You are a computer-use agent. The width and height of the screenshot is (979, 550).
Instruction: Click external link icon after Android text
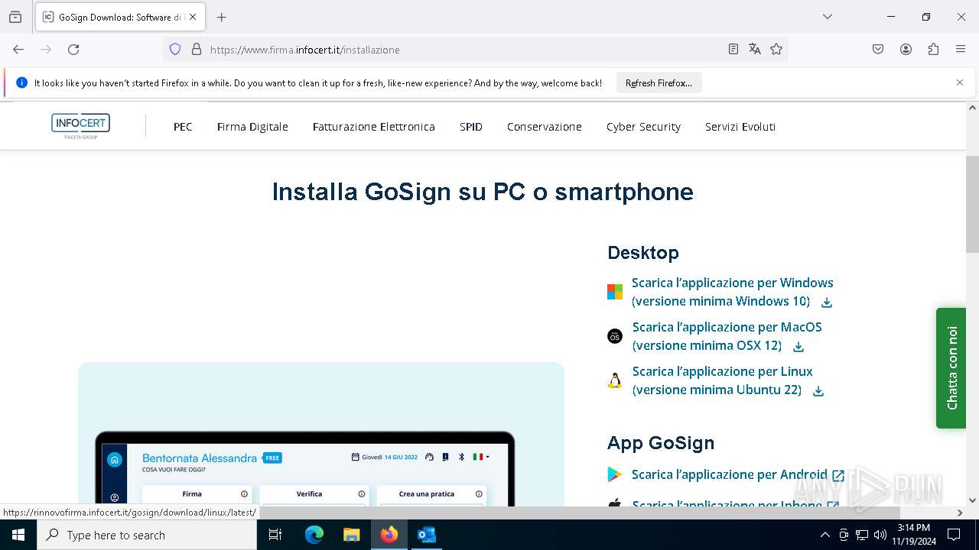coord(838,476)
